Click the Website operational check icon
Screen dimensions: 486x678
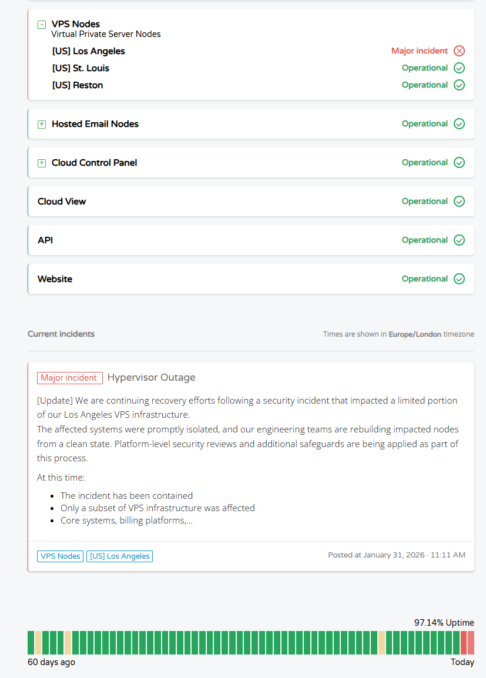459,279
